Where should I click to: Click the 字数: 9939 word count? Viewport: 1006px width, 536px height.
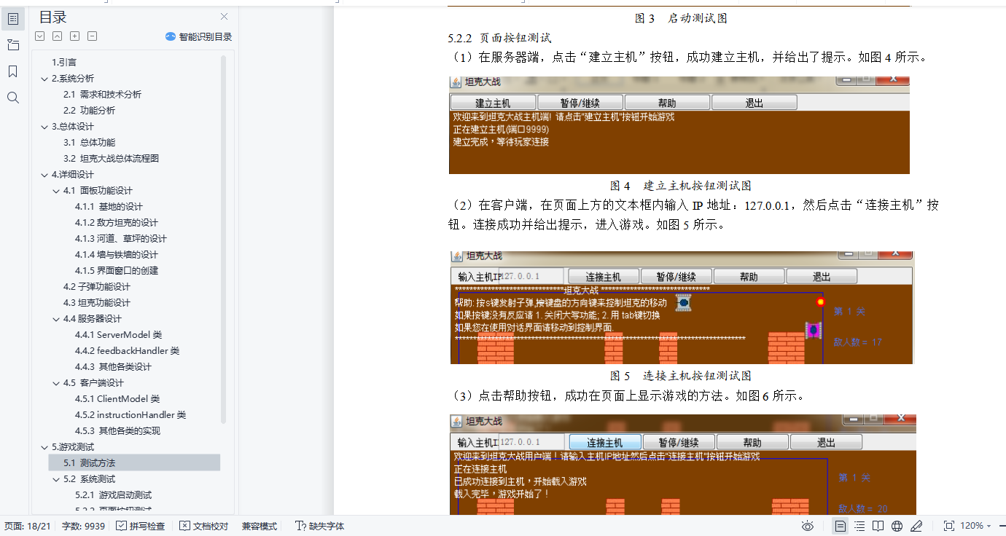coord(83,526)
